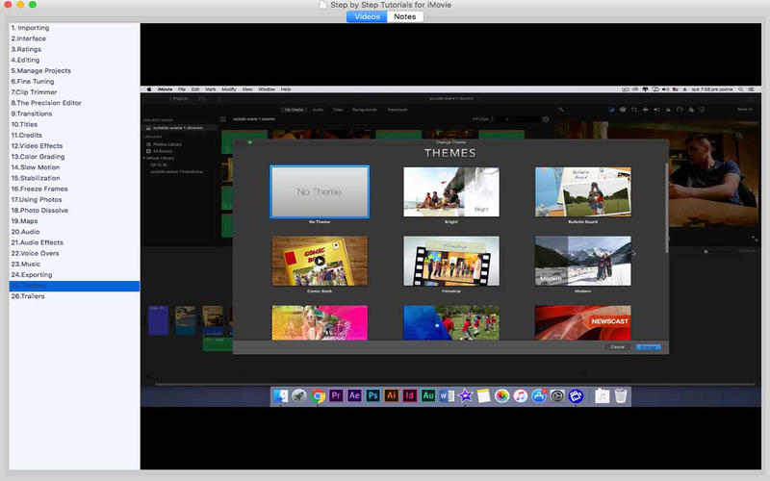This screenshot has width=770, height=481.
Task: Open the 26.Trailers tutorial item
Action: tap(28, 296)
